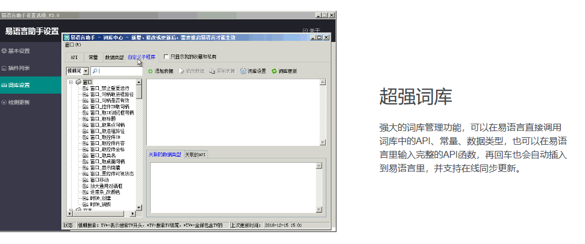Open the fuzzy match mode combo box
This screenshot has width=585, height=244.
(x=77, y=71)
